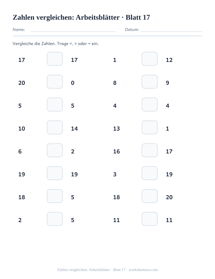Click the box between 11 and 11
Image resolution: width=215 pixels, height=279 pixels.
149,219
